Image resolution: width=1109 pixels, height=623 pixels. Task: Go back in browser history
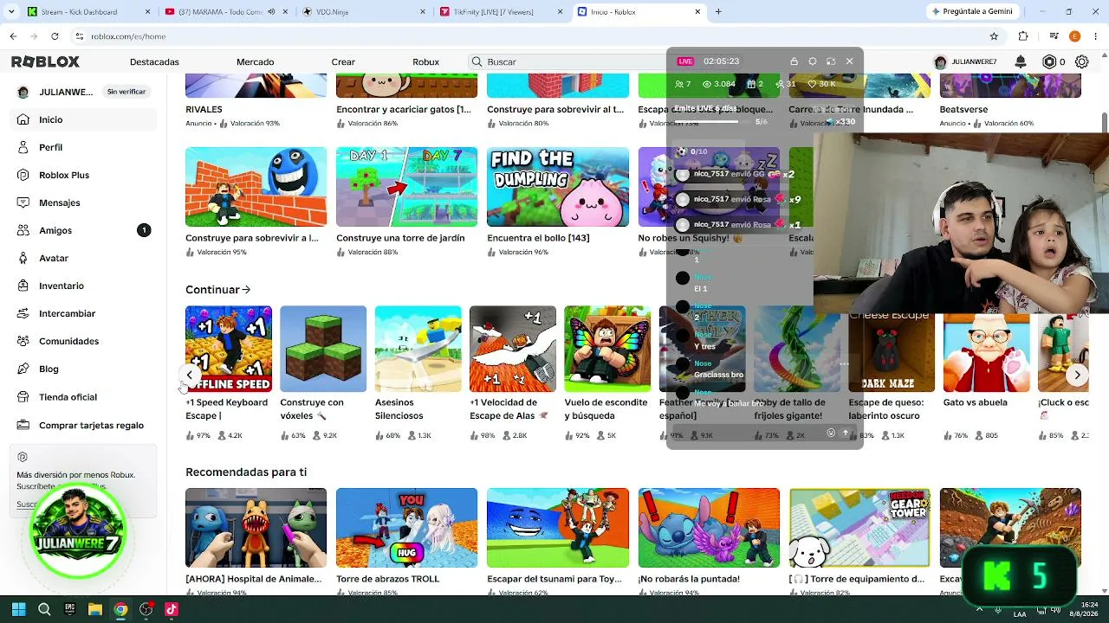pyautogui.click(x=13, y=36)
